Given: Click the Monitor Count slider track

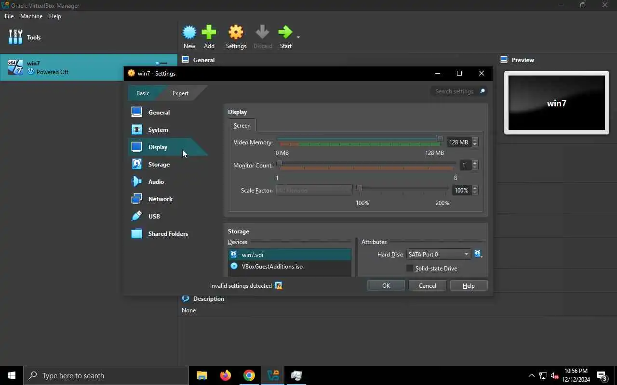Looking at the screenshot, I should [366, 164].
